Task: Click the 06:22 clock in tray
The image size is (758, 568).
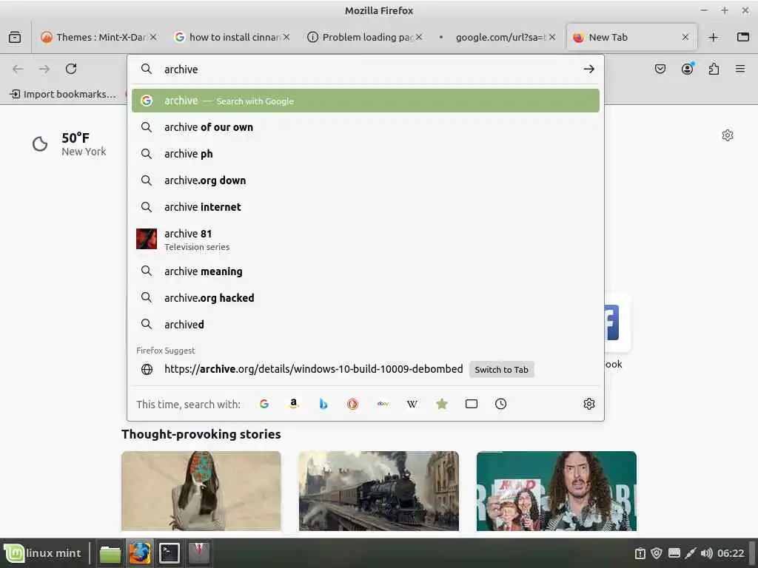Action: pyautogui.click(x=731, y=553)
